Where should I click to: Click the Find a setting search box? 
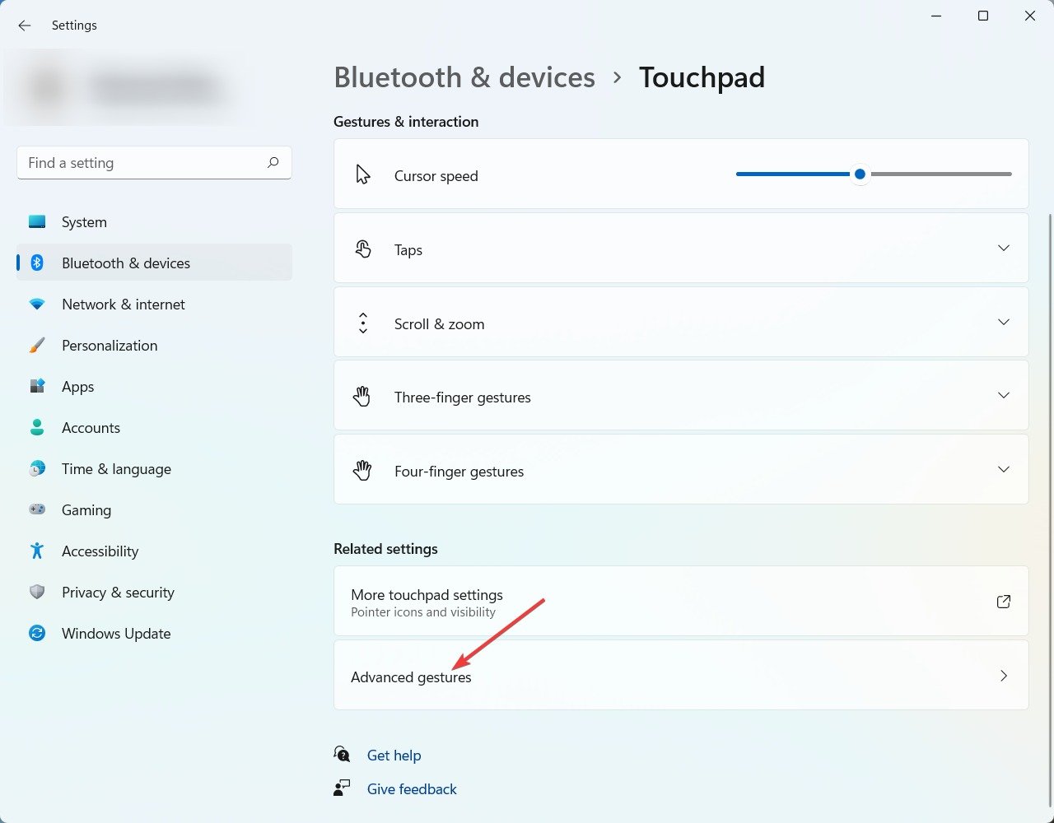pyautogui.click(x=140, y=163)
